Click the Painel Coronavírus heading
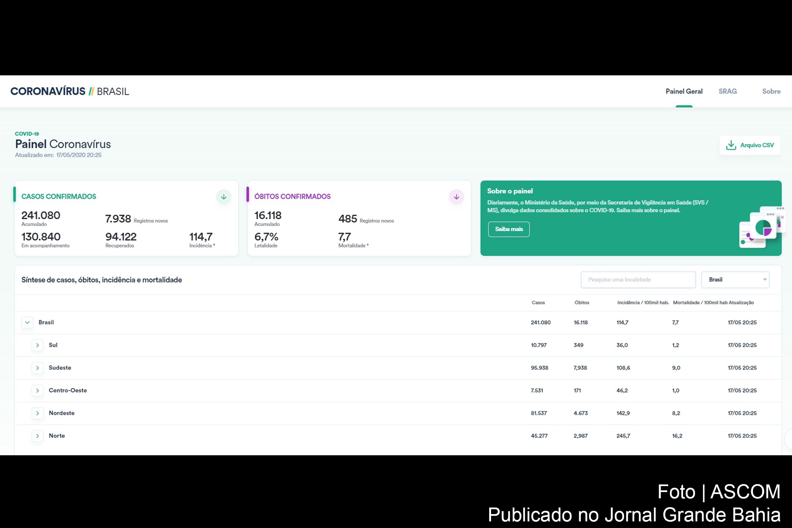 63,144
